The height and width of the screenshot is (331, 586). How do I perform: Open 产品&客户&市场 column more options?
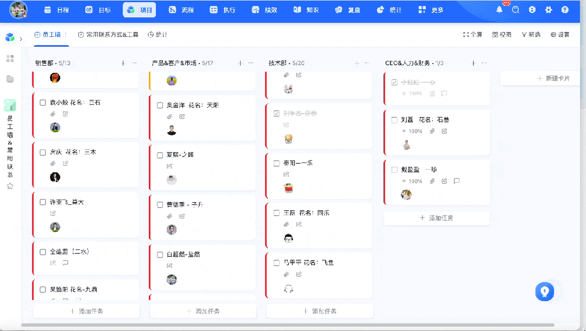point(251,63)
